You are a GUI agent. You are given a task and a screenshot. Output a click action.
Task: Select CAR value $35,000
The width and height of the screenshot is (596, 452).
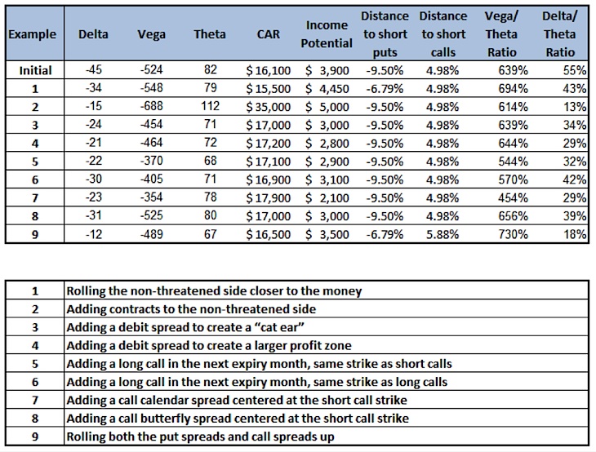click(269, 107)
